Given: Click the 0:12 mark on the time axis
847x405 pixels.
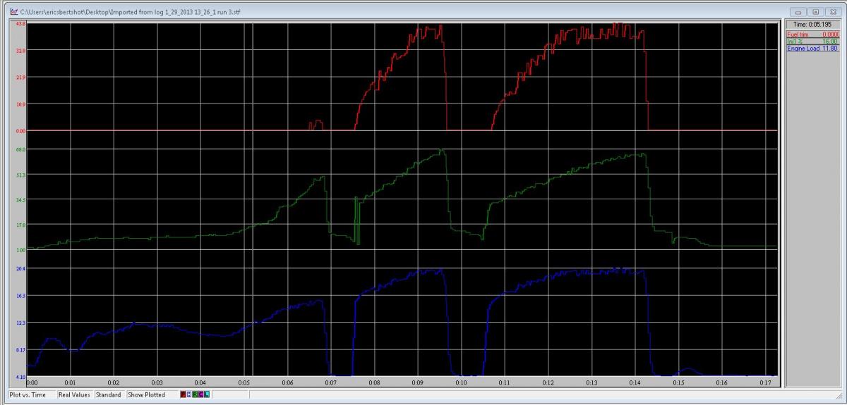Looking at the screenshot, I should pyautogui.click(x=548, y=382).
